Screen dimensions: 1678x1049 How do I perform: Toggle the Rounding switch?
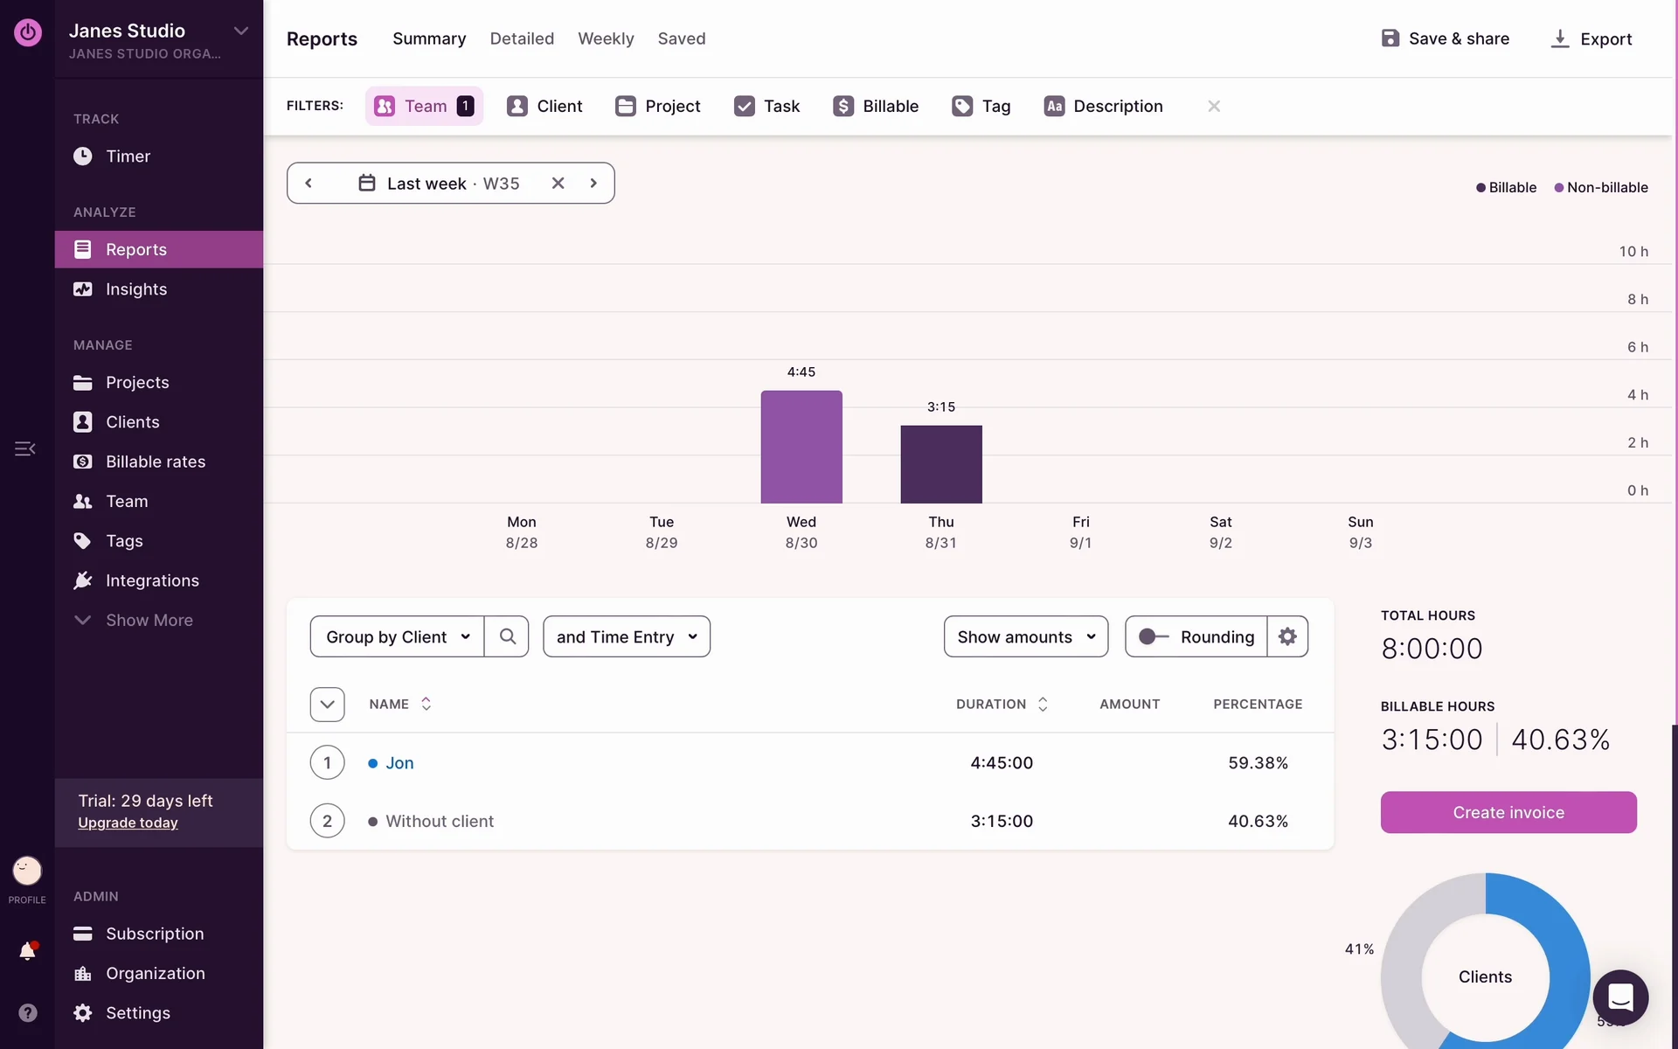pos(1154,636)
